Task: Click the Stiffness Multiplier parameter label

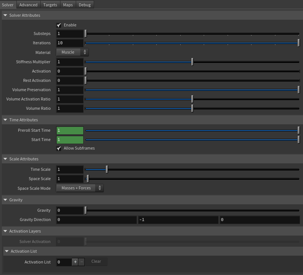Action: point(33,62)
